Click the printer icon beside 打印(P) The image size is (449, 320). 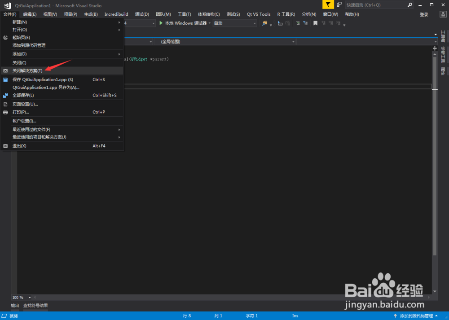(5, 112)
